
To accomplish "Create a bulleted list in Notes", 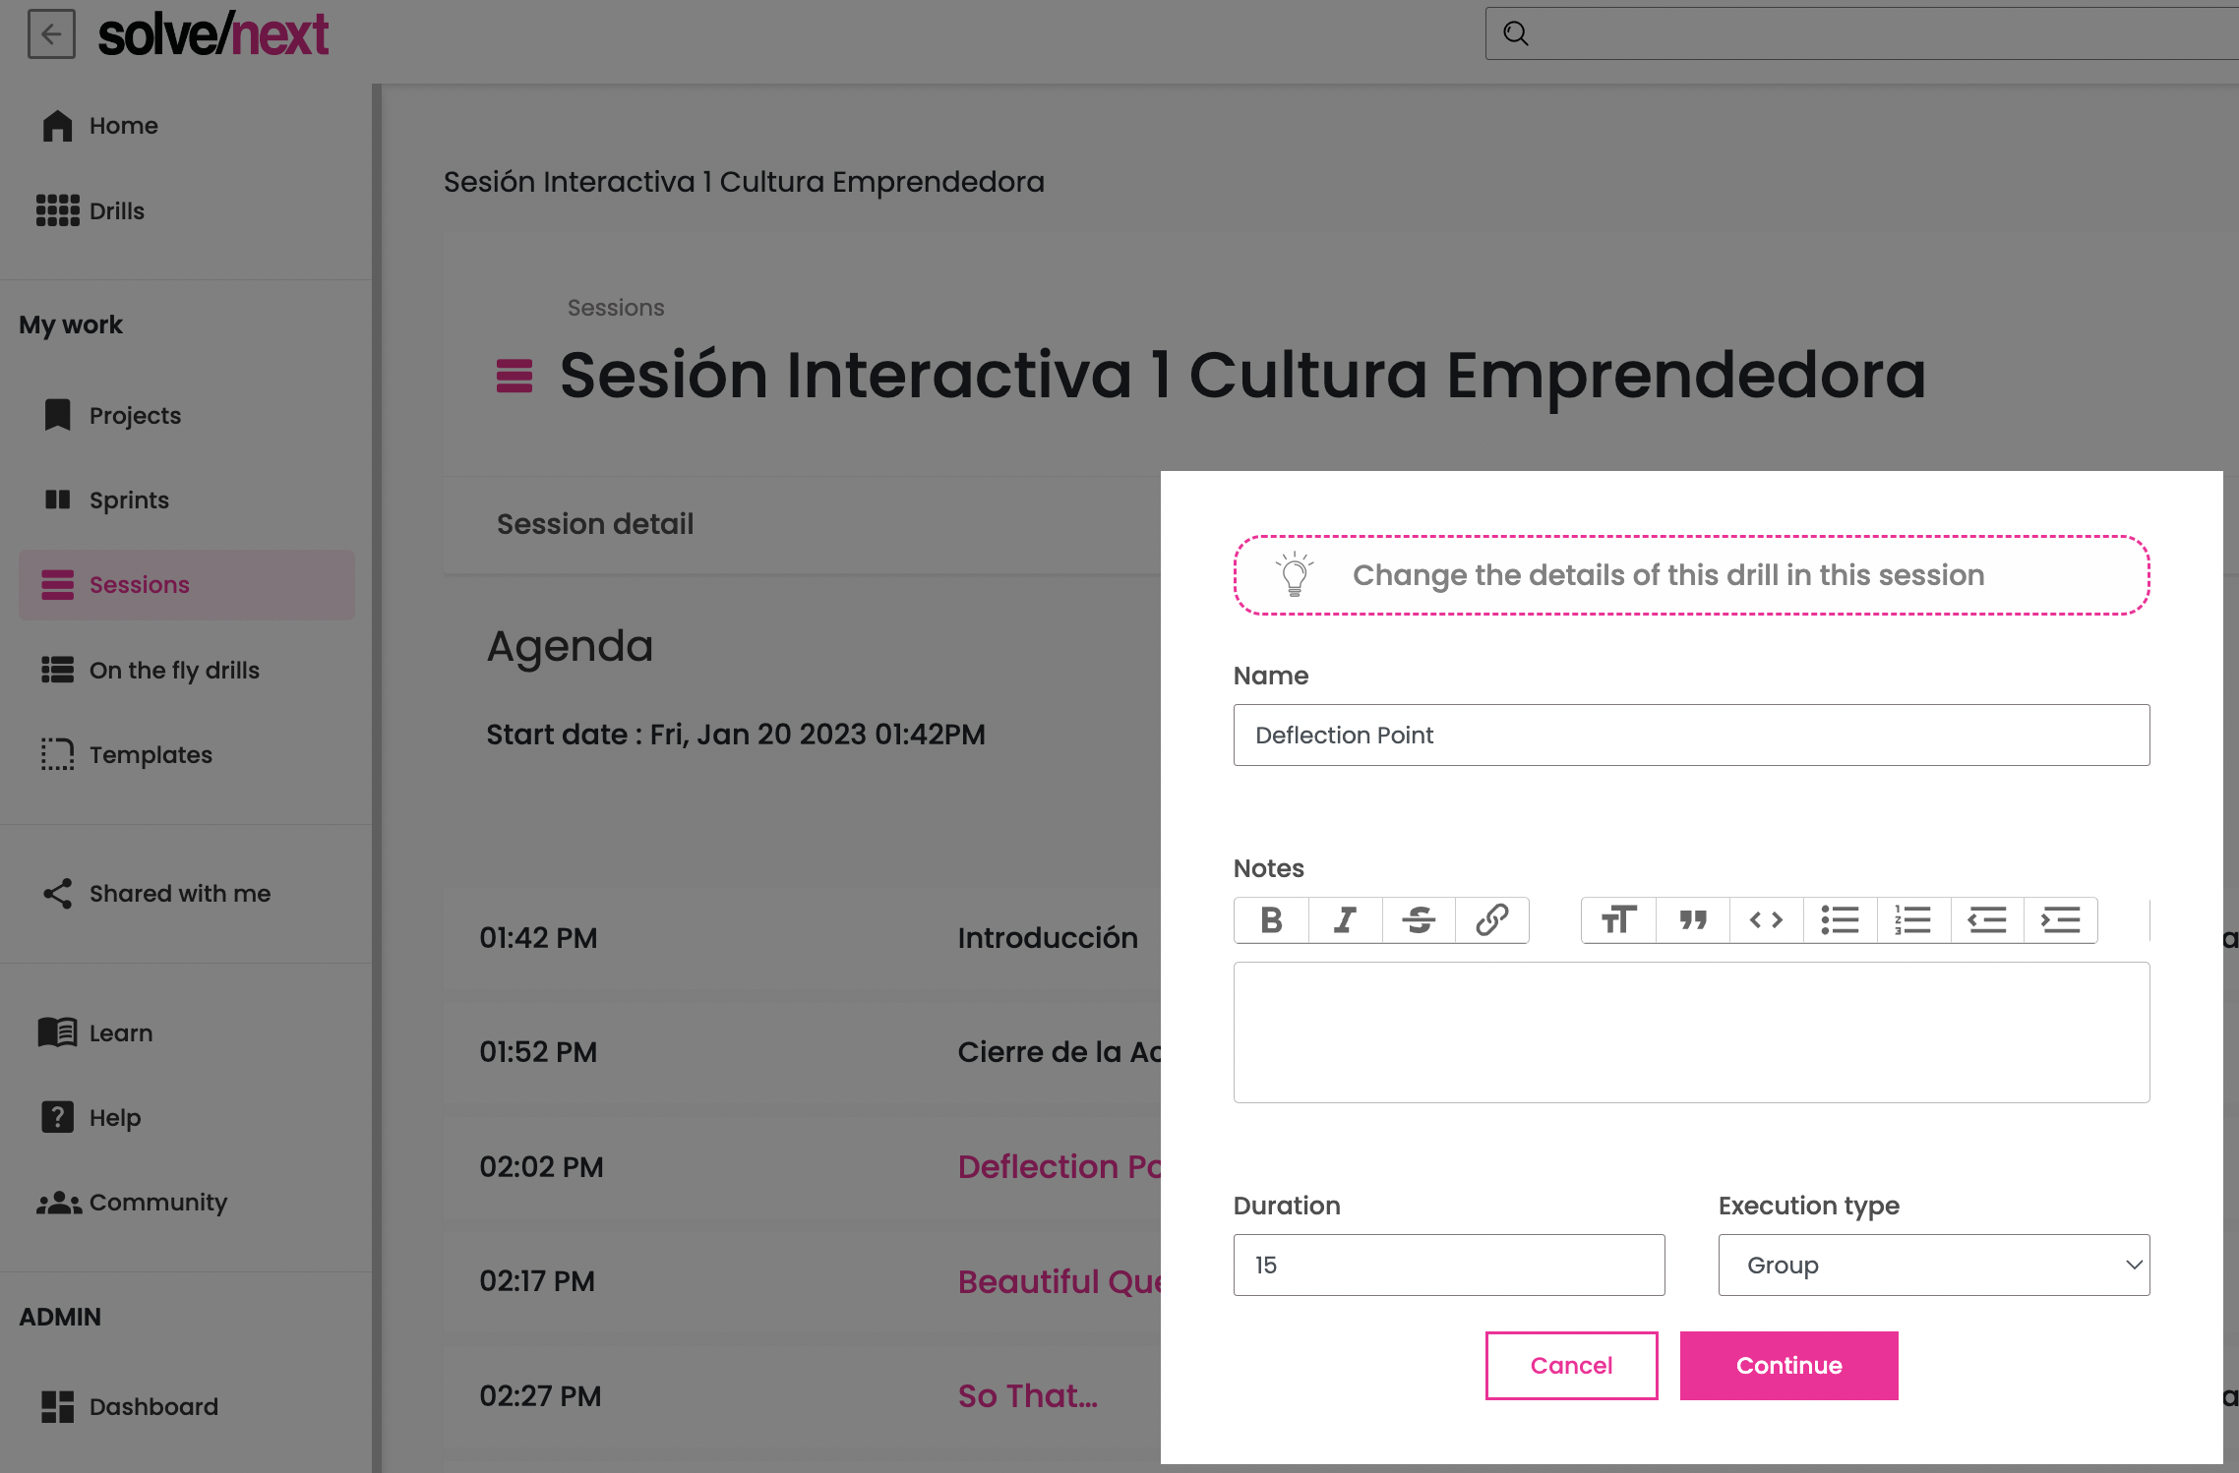I will 1840,920.
